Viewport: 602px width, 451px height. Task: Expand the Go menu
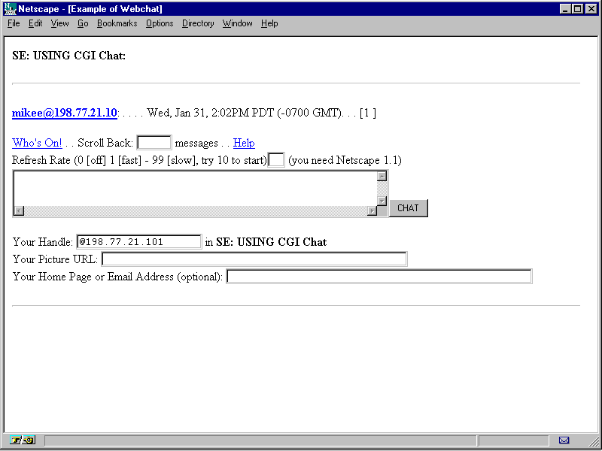click(x=83, y=23)
